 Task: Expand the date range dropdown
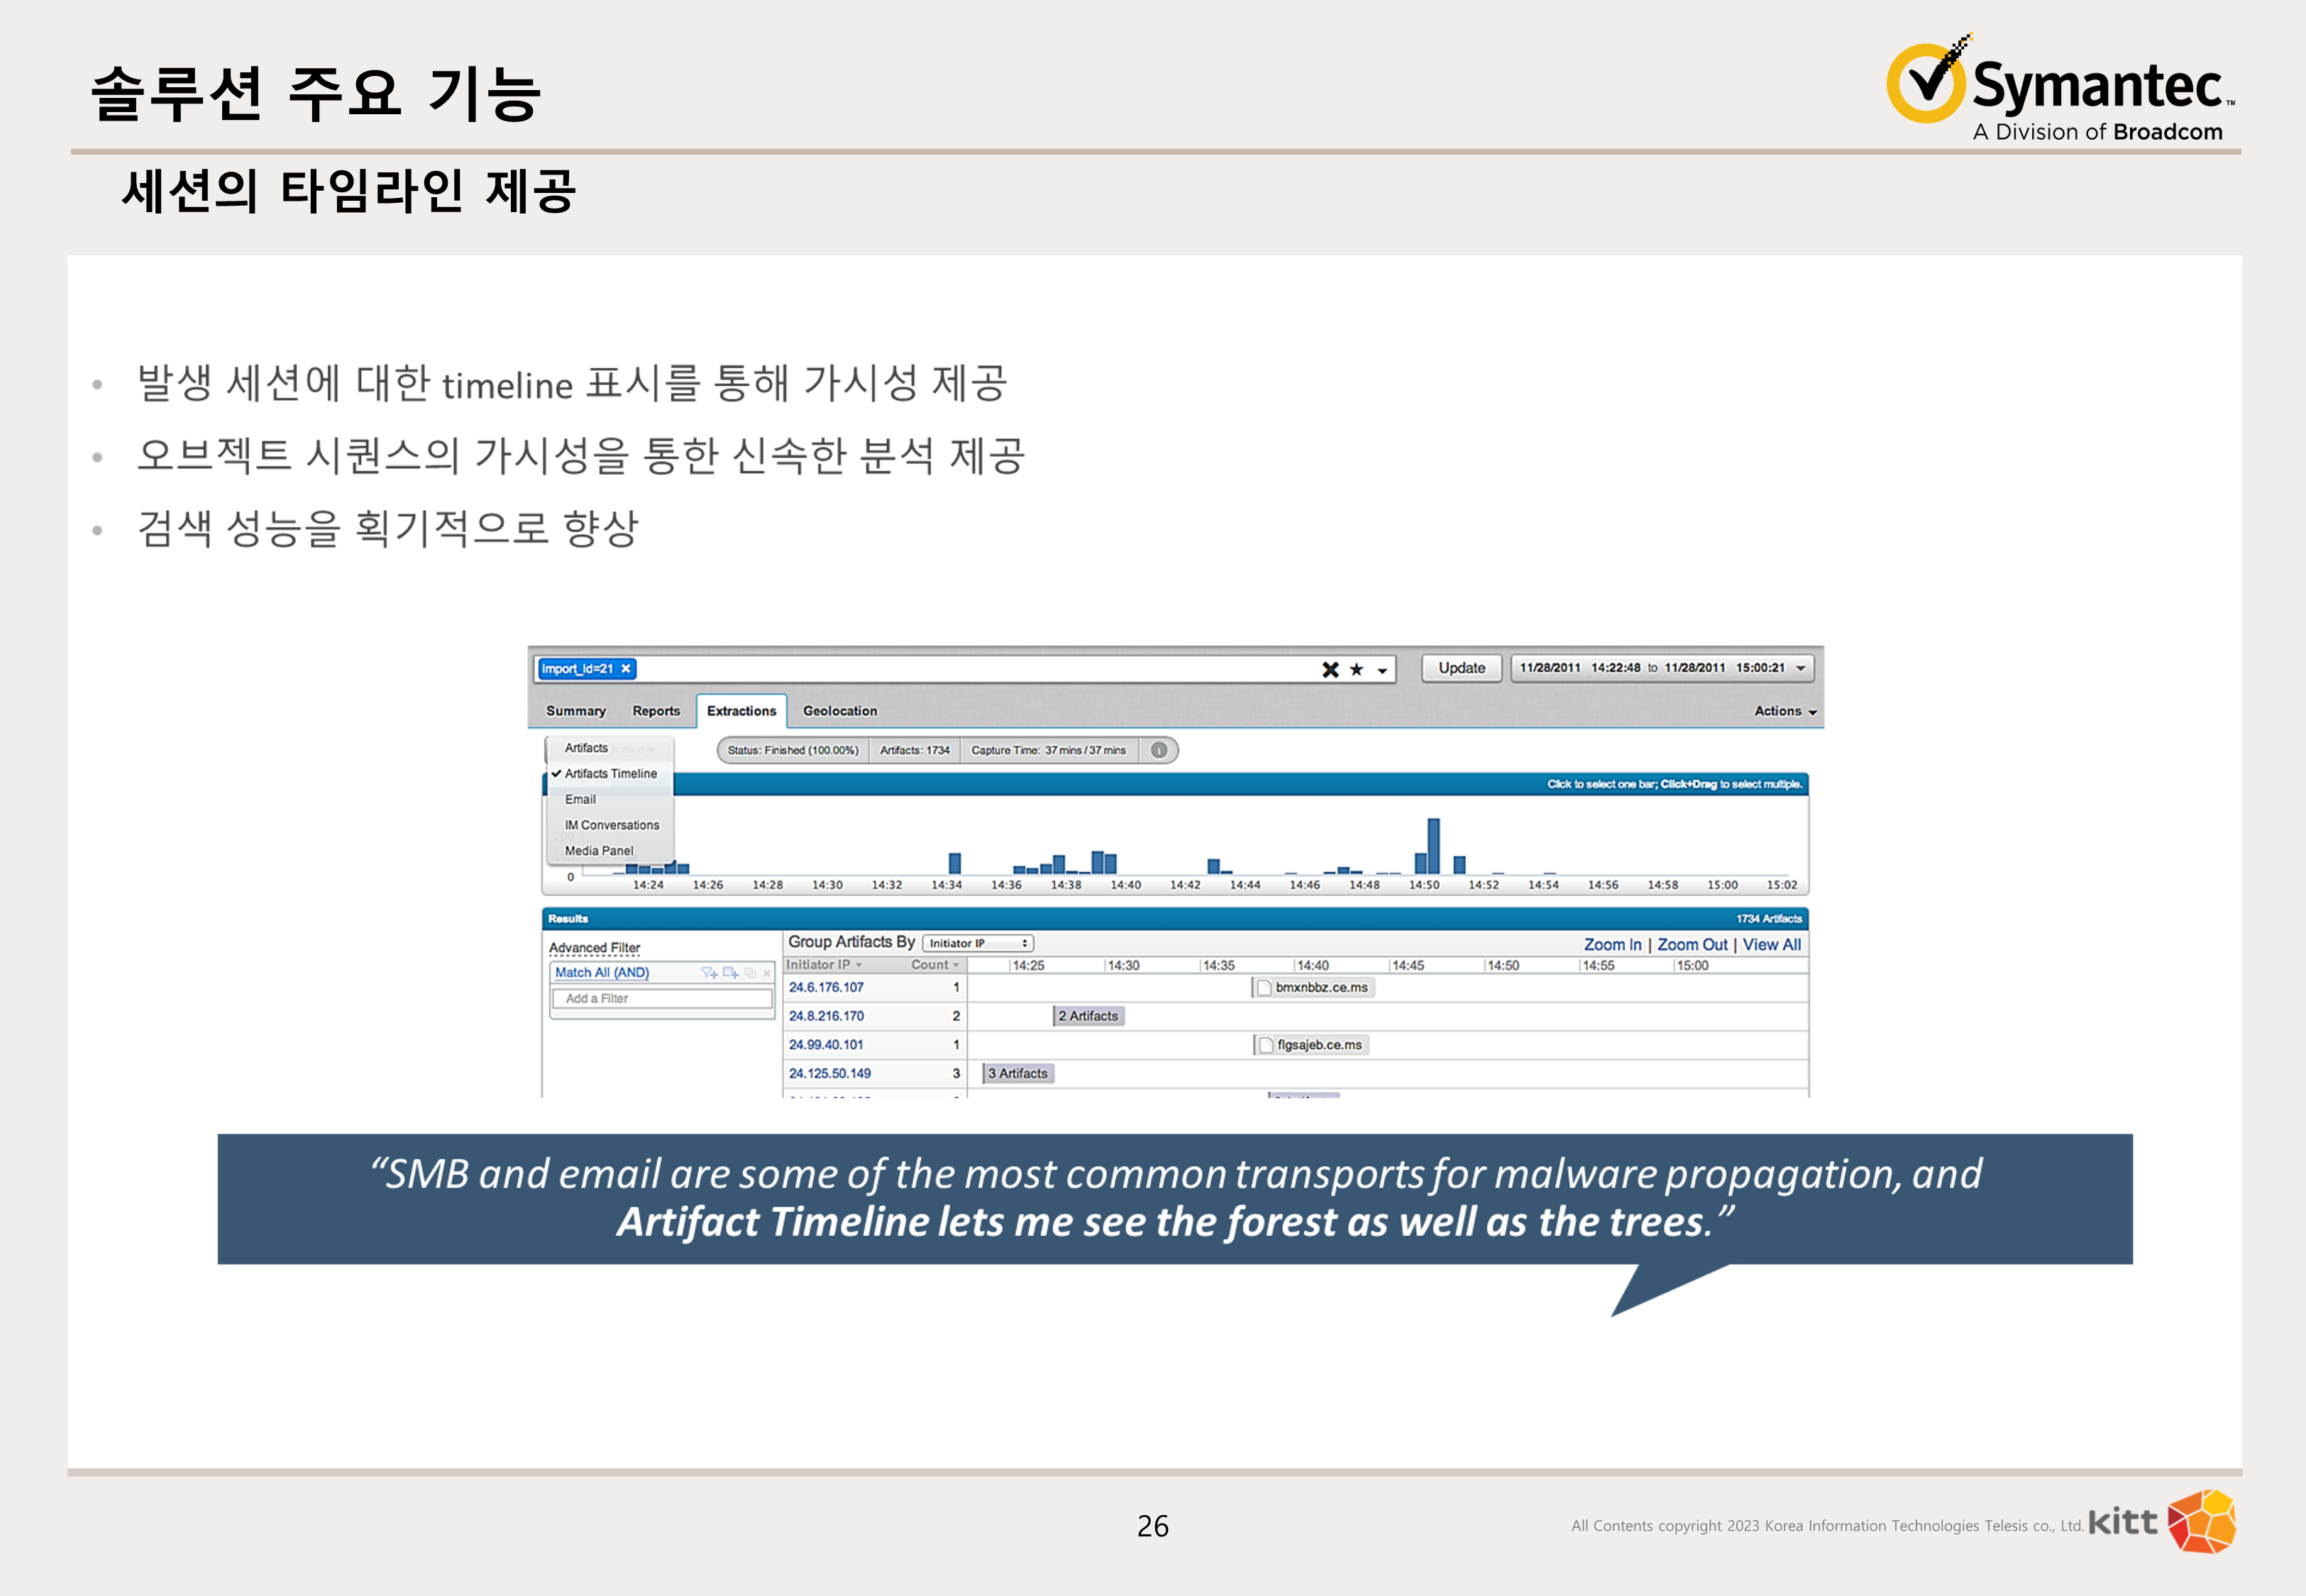pos(1800,668)
